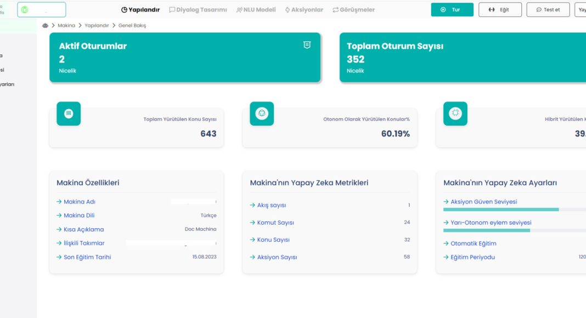Click the Aktif Oturumlar card
The width and height of the screenshot is (586, 318).
(x=185, y=57)
